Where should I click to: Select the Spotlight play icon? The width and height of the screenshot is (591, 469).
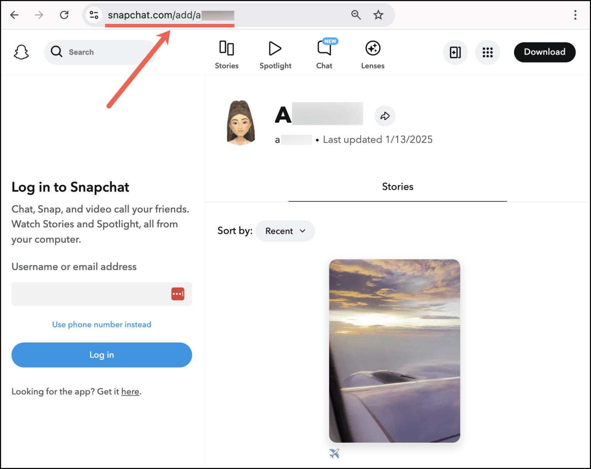click(275, 48)
